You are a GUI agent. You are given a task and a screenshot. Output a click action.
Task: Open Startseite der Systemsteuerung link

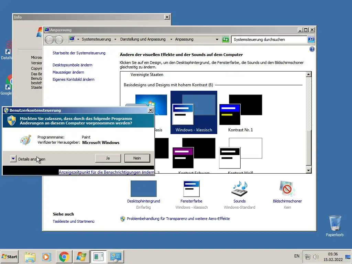(79, 53)
